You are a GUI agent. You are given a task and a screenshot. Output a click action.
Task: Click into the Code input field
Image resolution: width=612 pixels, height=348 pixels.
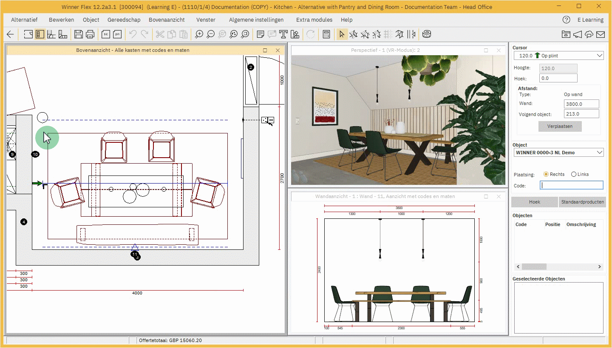571,185
